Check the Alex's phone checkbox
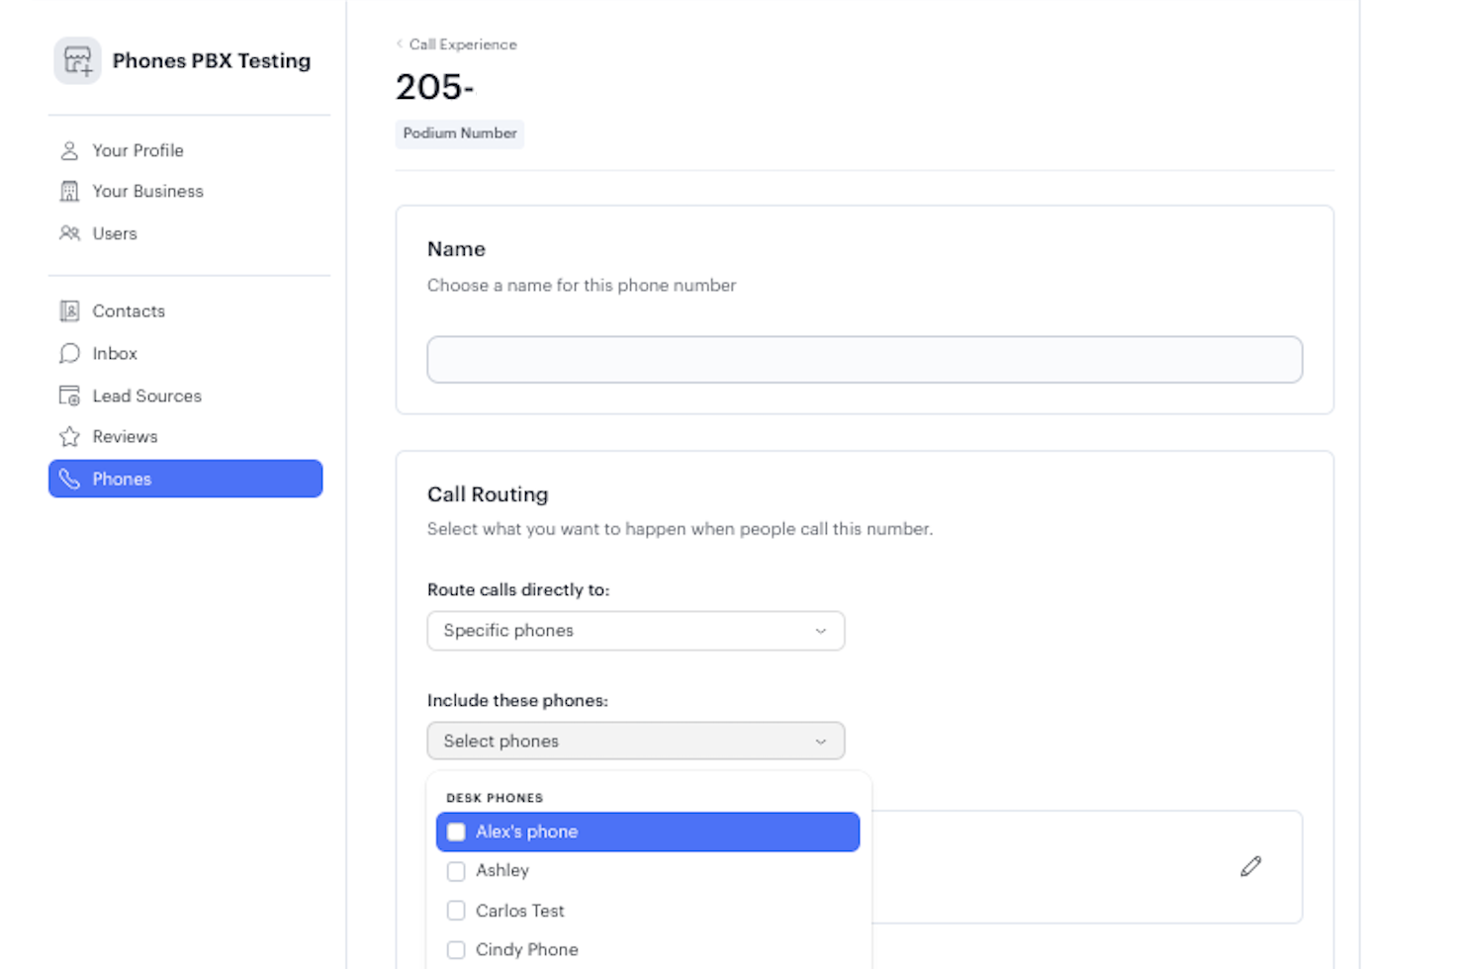 pos(456,833)
